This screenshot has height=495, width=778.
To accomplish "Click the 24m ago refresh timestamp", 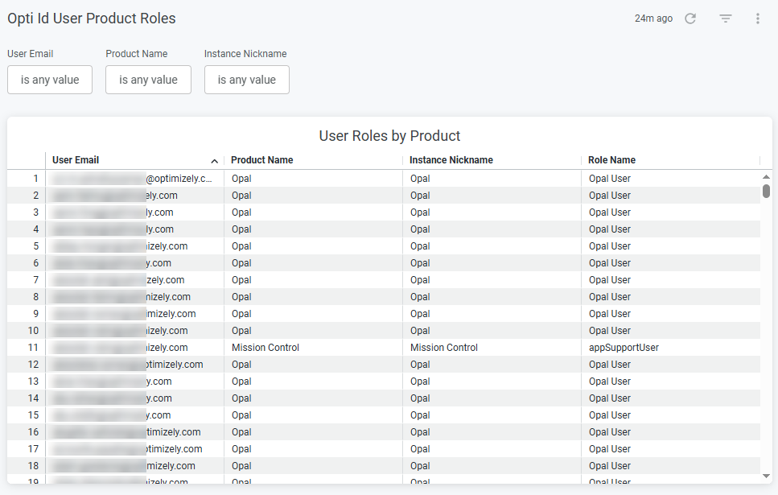I will [x=653, y=19].
